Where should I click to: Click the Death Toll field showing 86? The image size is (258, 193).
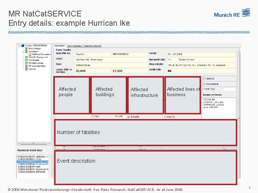(201, 71)
